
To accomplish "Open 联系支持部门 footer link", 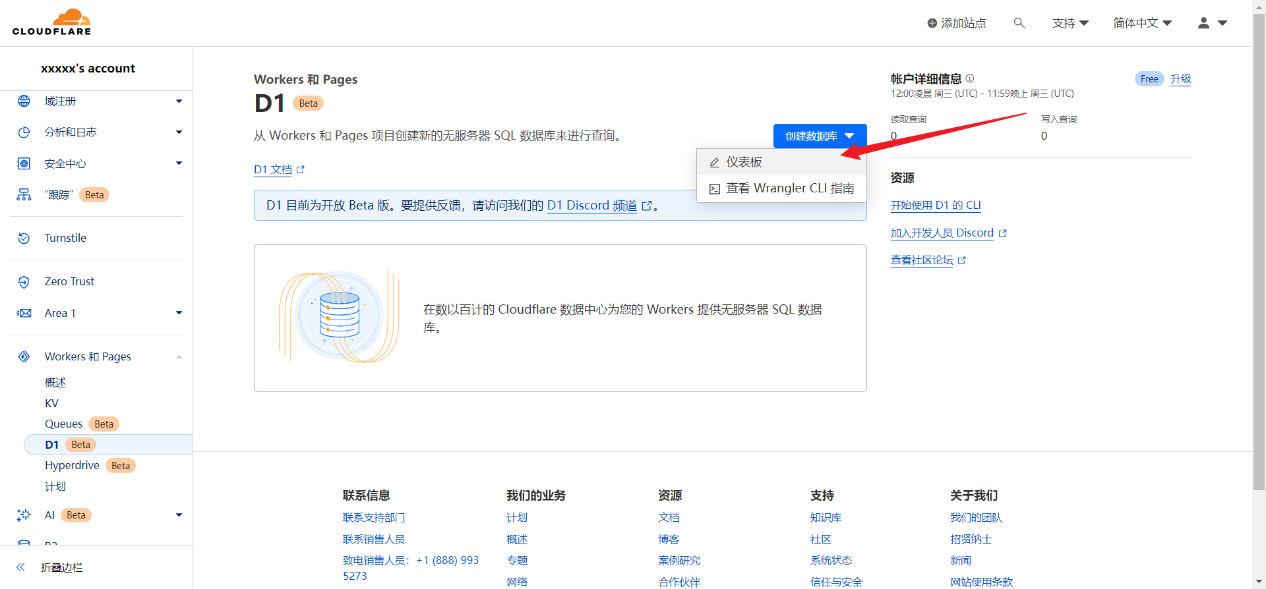I will point(374,518).
